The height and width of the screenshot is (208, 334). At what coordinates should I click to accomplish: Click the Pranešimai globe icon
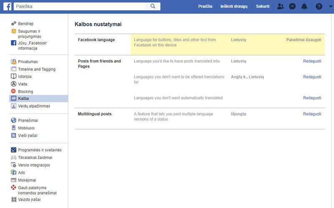coord(14,120)
